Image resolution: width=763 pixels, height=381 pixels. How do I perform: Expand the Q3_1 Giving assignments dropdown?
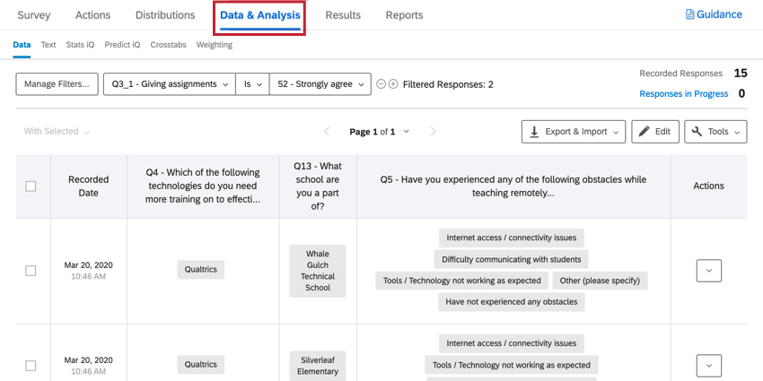[x=169, y=84]
